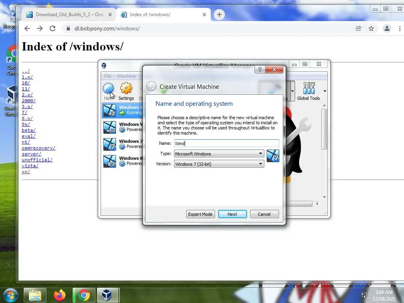Launch Firefox from the taskbar
This screenshot has height=303, width=404.
60,295
